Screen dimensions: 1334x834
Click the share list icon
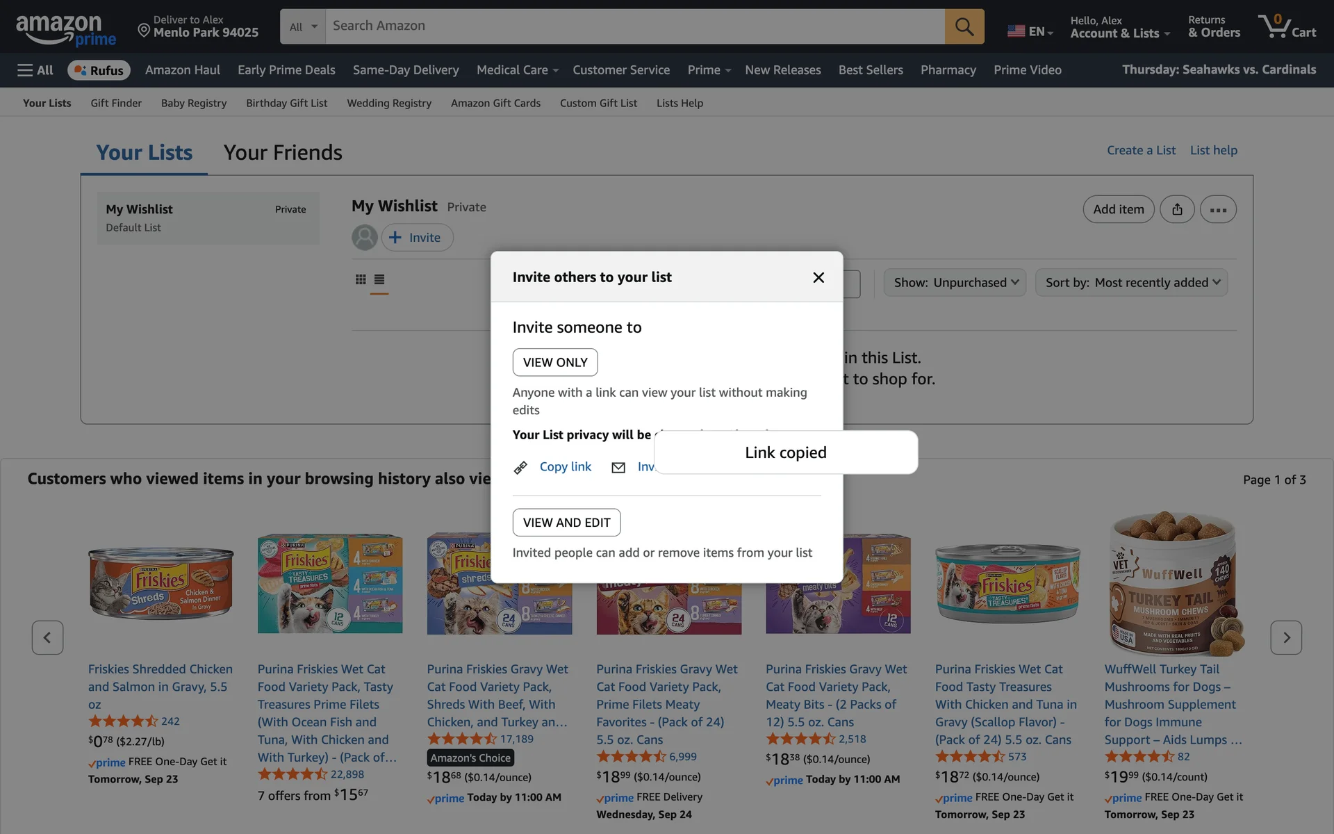[x=1177, y=209]
